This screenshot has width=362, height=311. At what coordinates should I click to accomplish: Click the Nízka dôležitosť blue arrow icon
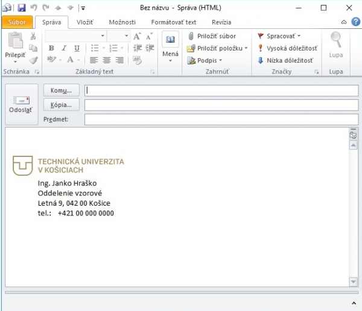261,61
